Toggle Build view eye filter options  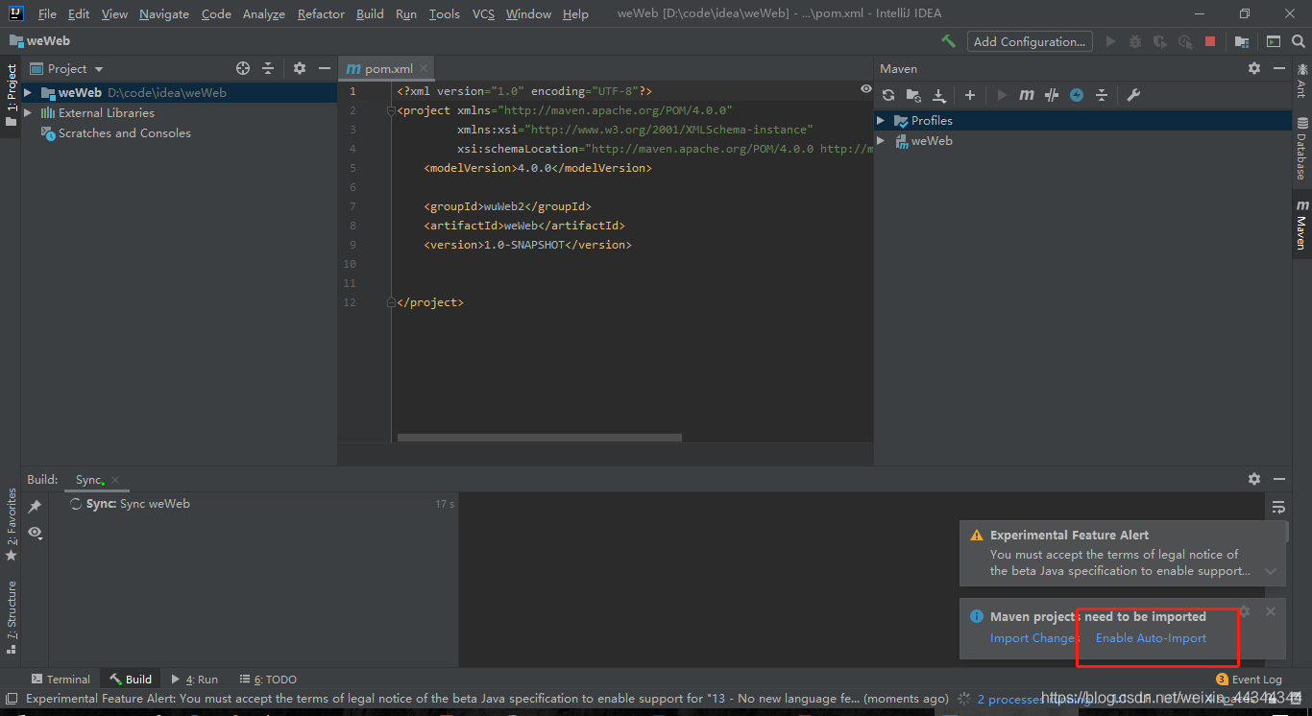click(x=36, y=533)
